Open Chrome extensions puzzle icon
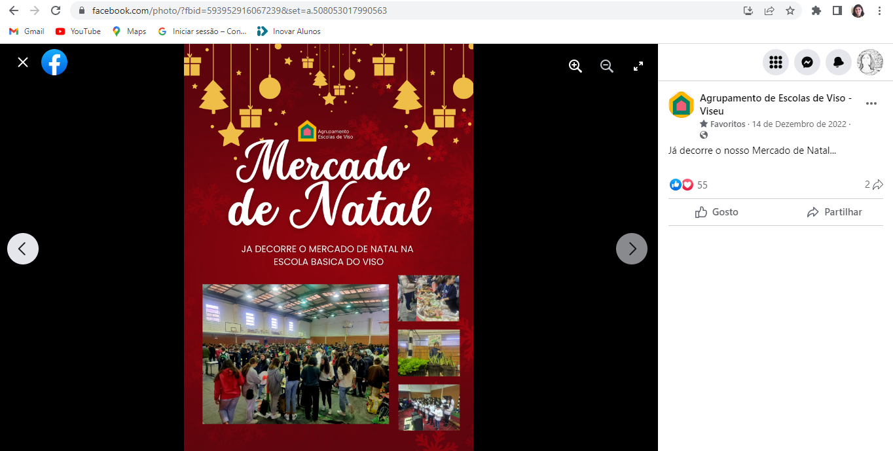 tap(816, 10)
